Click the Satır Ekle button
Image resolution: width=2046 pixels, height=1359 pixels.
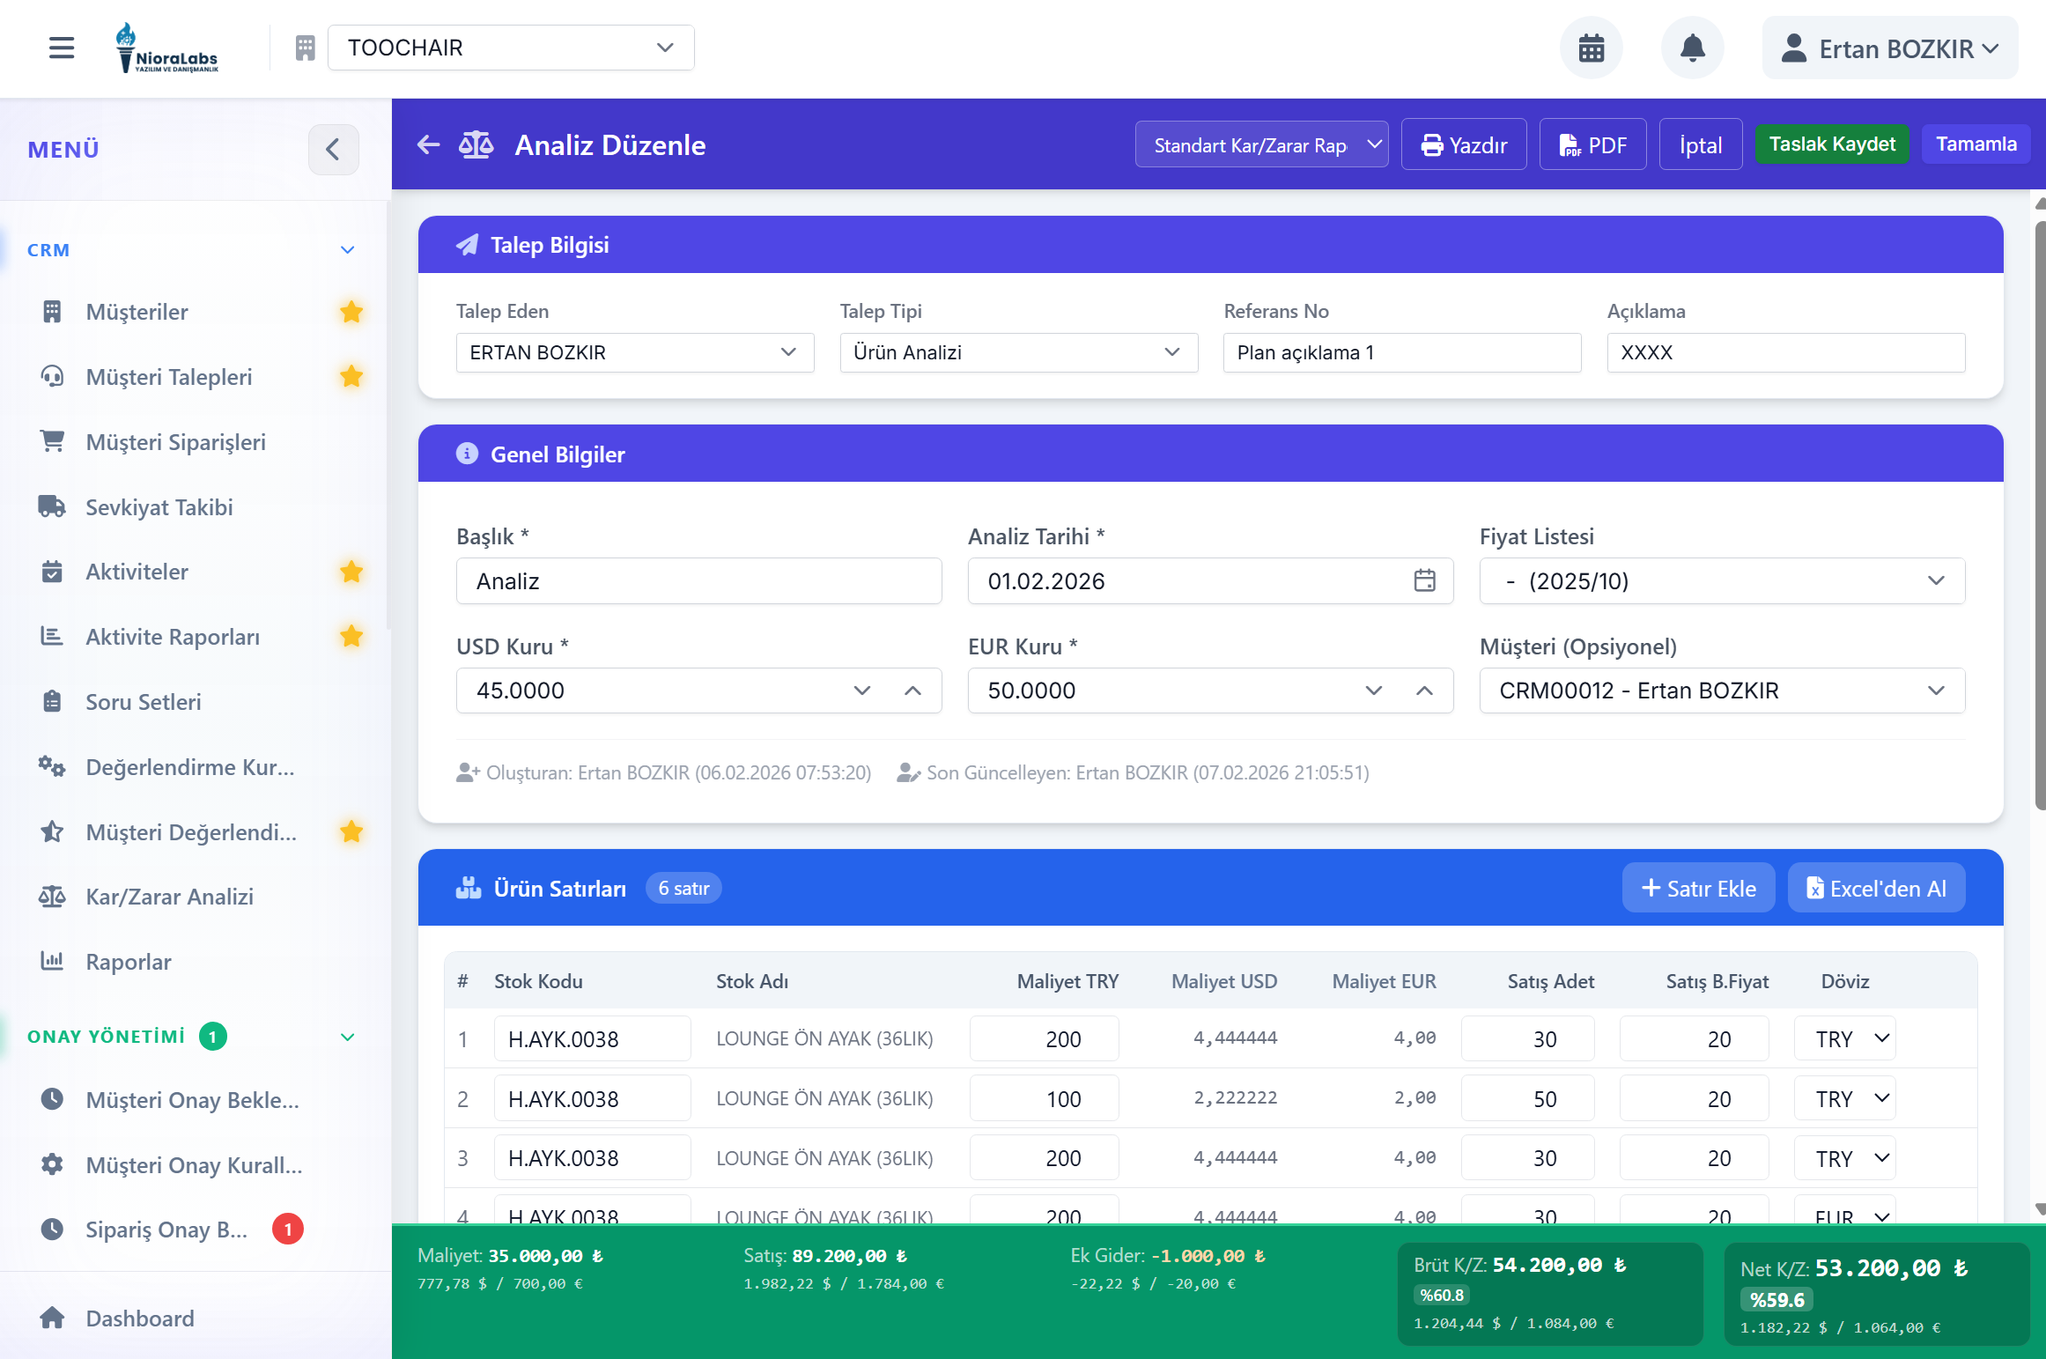tap(1698, 888)
